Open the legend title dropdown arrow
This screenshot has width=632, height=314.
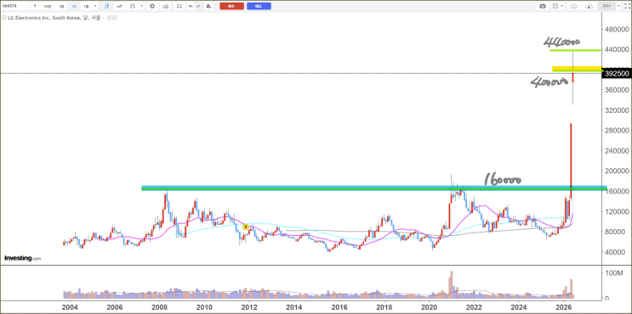pyautogui.click(x=103, y=18)
